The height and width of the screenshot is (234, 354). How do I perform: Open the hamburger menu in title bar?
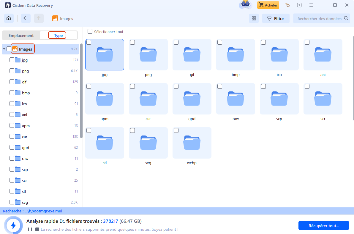click(311, 5)
